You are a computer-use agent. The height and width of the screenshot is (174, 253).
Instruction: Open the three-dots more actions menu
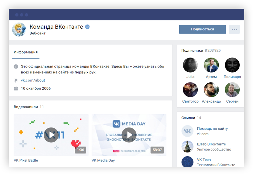(x=234, y=29)
